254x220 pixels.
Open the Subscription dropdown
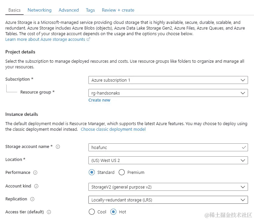(x=168, y=80)
